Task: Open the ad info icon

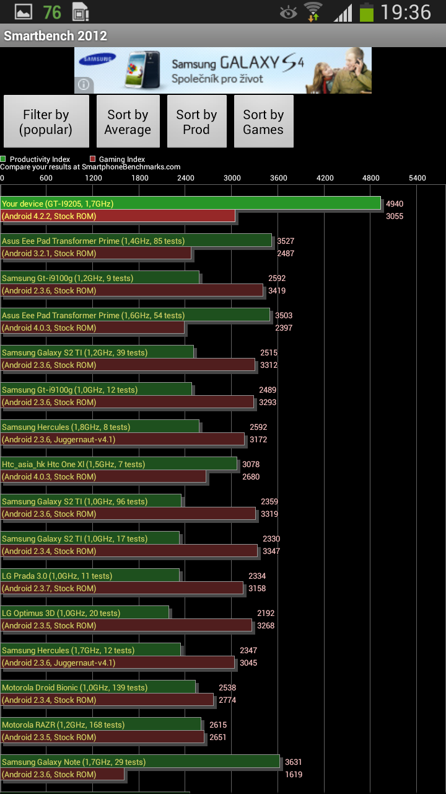Action: [x=84, y=85]
